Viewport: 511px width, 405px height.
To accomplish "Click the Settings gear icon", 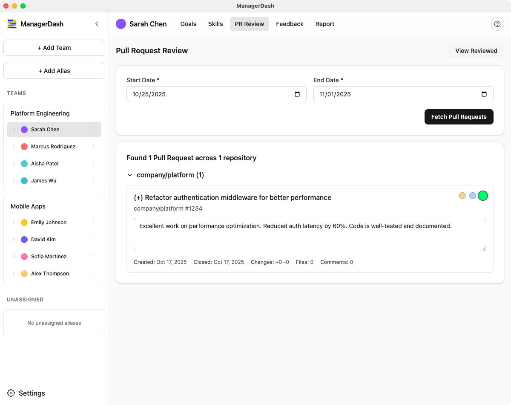I will pyautogui.click(x=11, y=393).
